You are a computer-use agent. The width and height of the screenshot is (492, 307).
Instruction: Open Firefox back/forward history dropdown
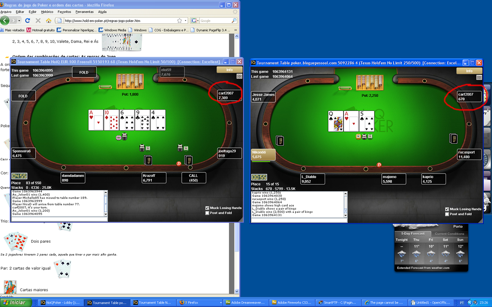click(19, 20)
